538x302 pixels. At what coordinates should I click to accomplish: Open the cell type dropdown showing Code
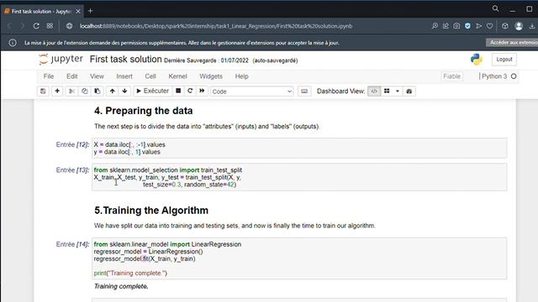coord(252,91)
